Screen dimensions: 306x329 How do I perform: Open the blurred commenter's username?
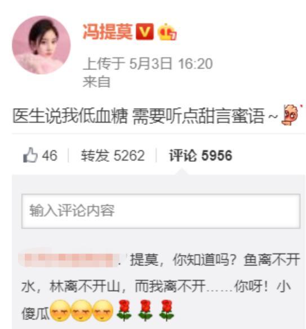click(69, 260)
